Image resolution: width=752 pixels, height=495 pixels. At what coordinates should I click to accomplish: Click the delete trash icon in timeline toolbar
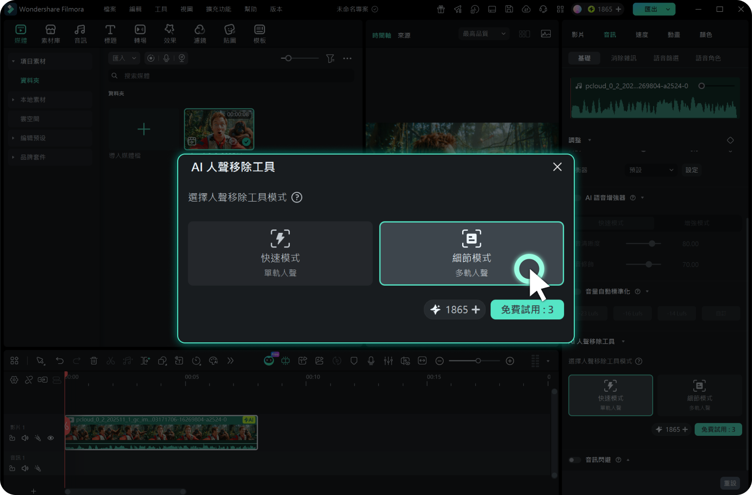click(x=94, y=361)
